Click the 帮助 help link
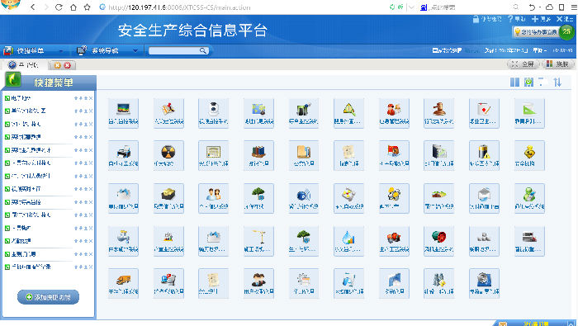 517,19
